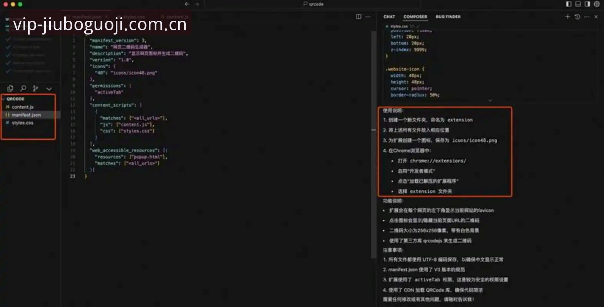Viewport: 604px width, 307px height.
Task: Toggle the primary sidebar layout icon
Action: 569,4
